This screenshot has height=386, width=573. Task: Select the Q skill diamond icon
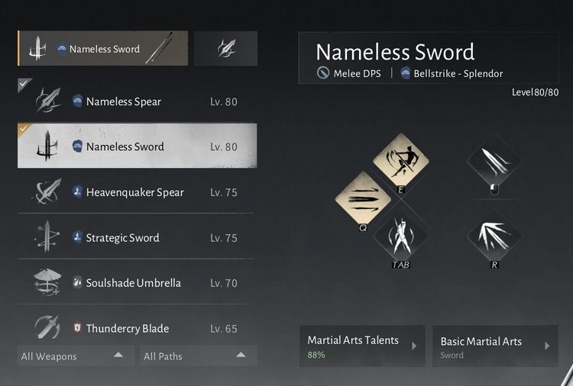pos(363,199)
